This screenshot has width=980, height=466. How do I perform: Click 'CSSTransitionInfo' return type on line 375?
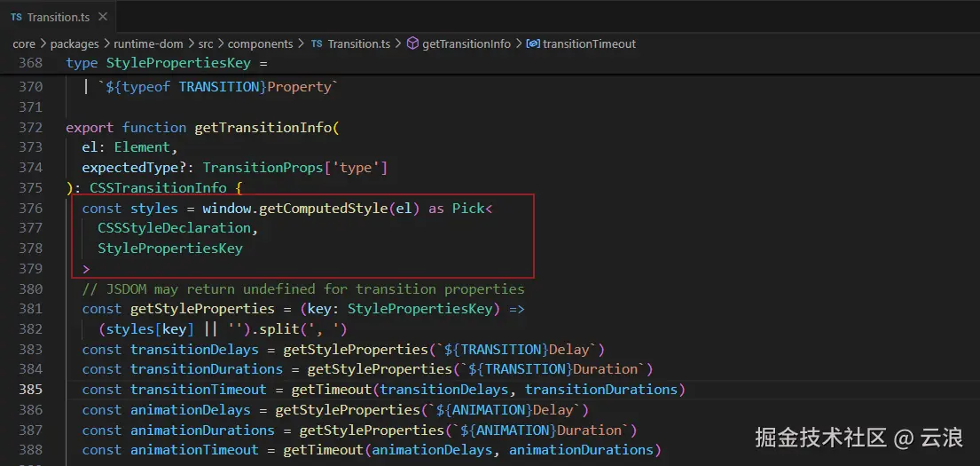point(158,188)
